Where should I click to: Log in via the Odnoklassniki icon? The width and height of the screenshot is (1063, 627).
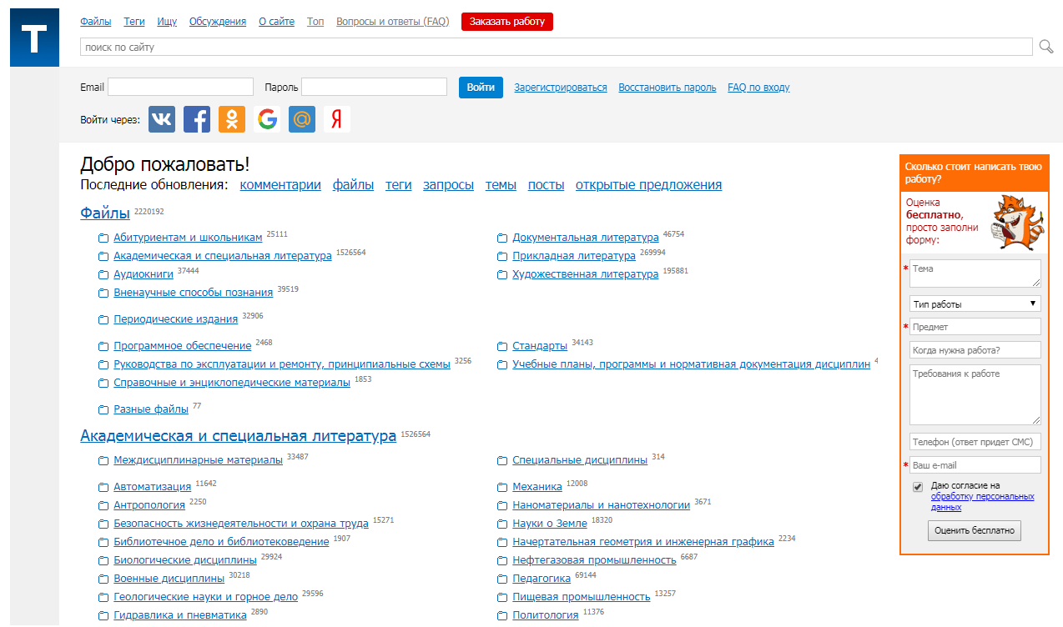[232, 119]
